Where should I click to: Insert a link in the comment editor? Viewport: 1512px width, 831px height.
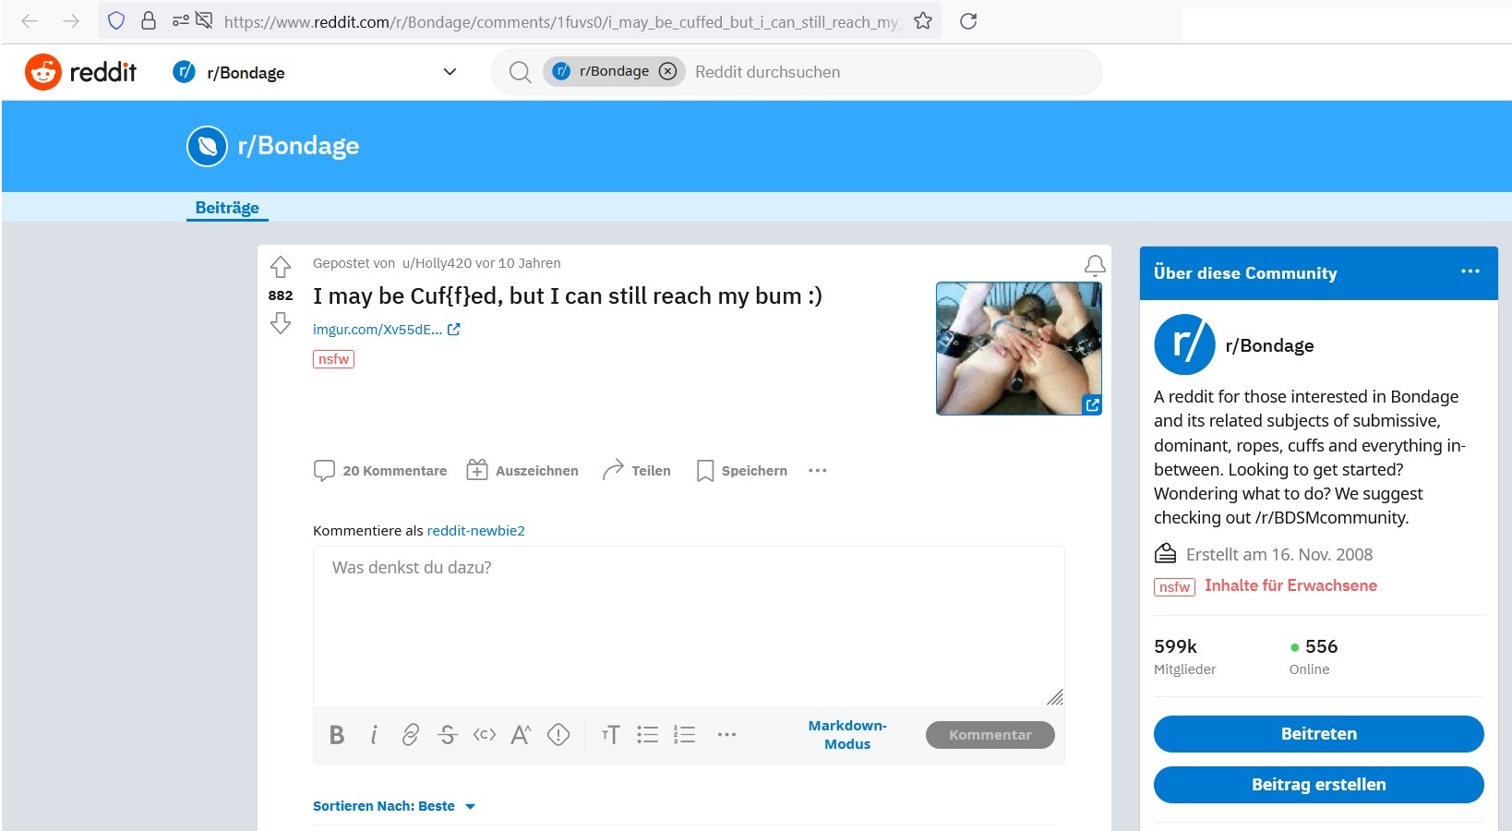click(x=411, y=735)
